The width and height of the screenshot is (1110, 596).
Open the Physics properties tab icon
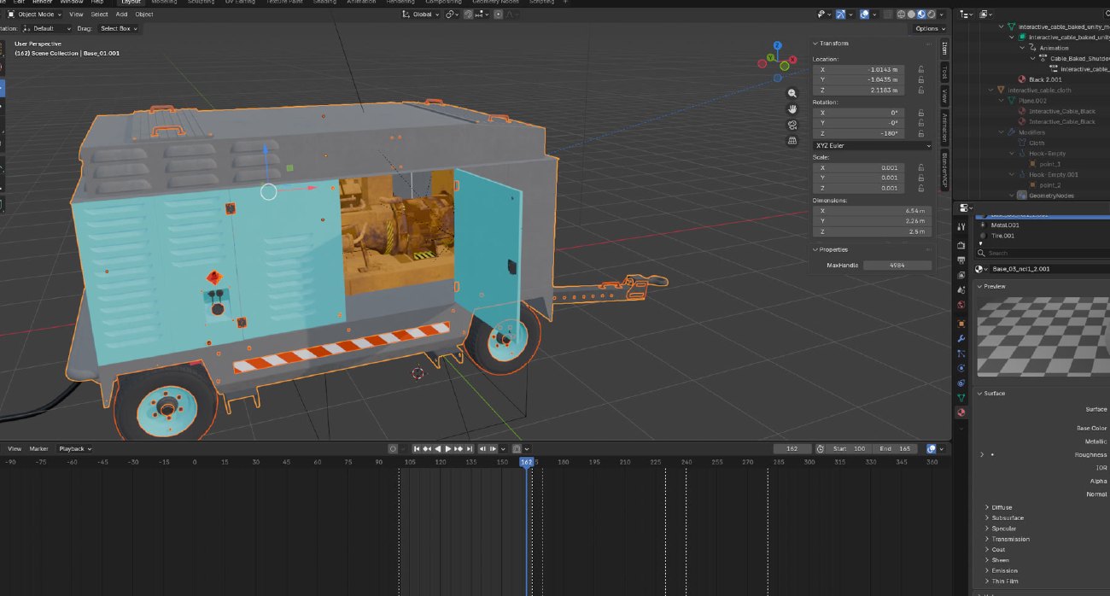[x=961, y=368]
